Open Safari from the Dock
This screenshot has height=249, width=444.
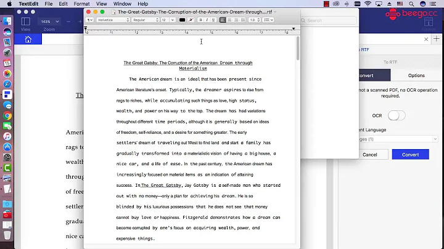(x=7, y=84)
